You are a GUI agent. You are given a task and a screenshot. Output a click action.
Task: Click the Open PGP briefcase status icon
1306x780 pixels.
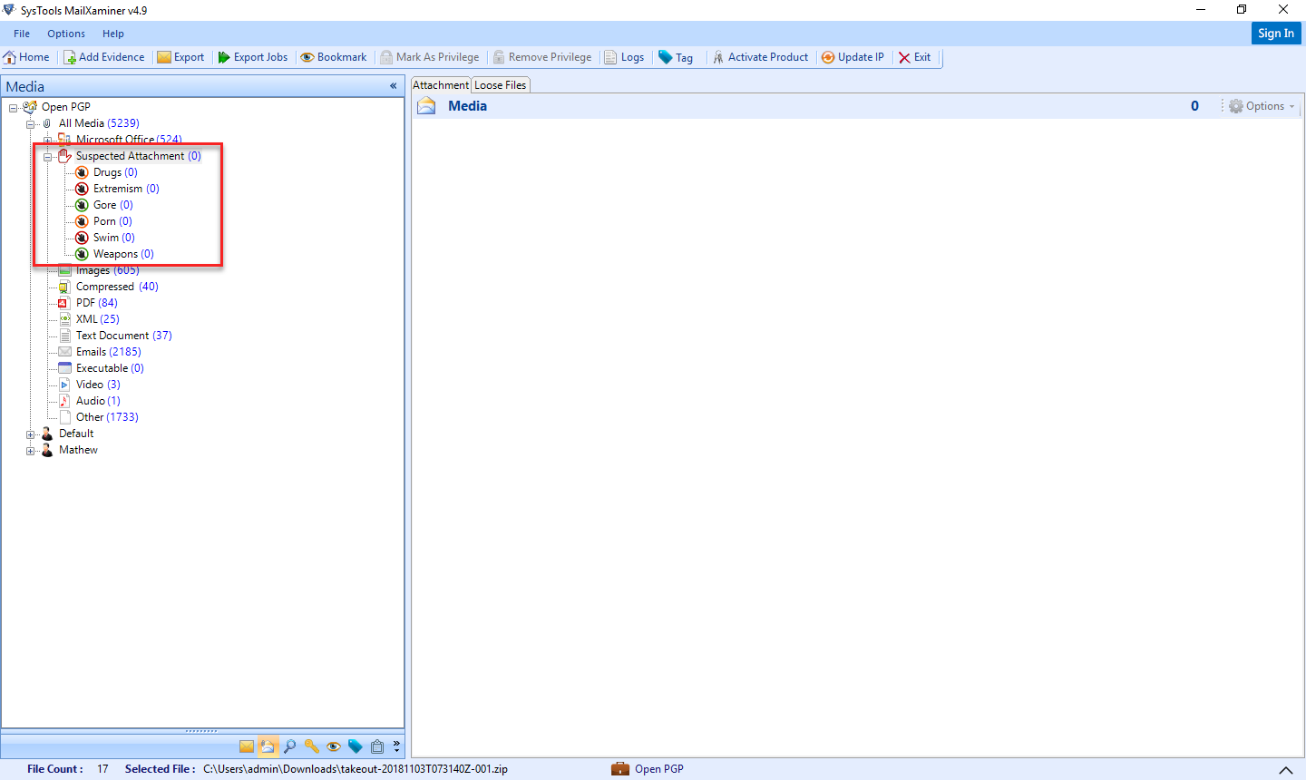[x=620, y=769]
